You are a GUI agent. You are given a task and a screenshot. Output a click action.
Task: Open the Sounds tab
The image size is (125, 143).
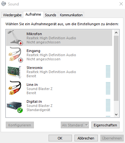pyautogui.click(x=51, y=15)
